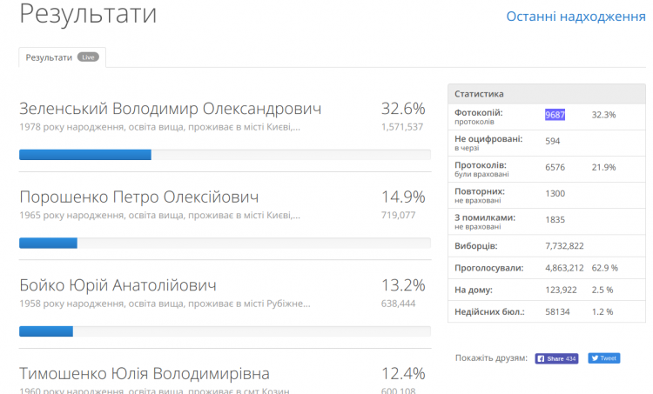Select candidate Зеленський Володимир Олександрович
653x394 pixels.
click(171, 109)
